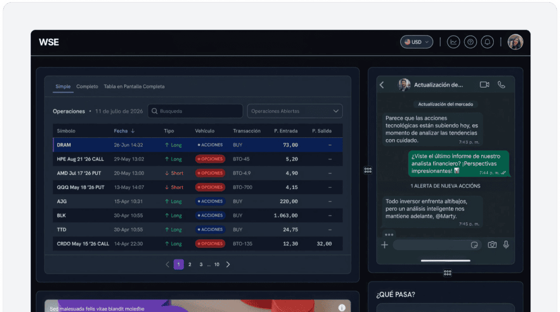Click the Símbolo column header
This screenshot has width=560, height=312.
66,131
